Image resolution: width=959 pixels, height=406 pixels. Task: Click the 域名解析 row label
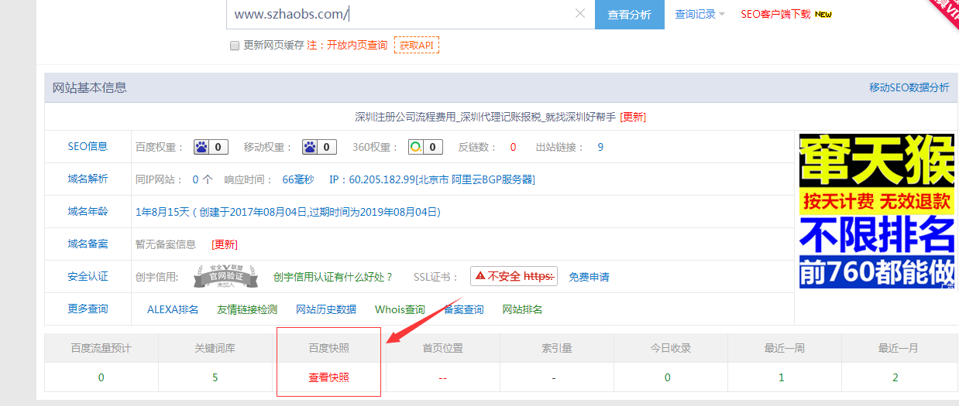coord(88,179)
